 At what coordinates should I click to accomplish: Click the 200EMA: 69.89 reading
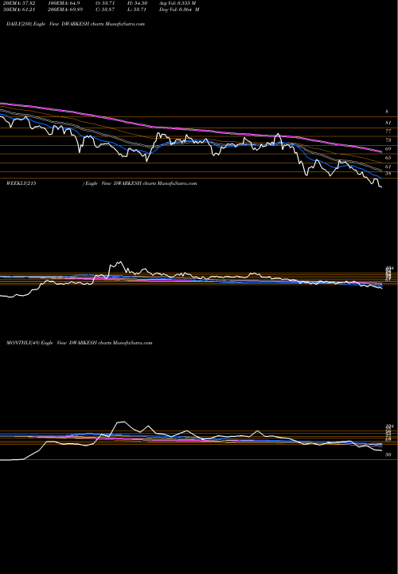[x=66, y=10]
